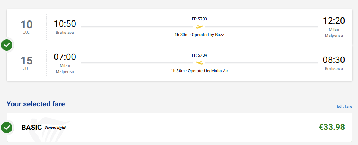Click the Travel light italic tagline
This screenshot has height=145, width=358.
[x=55, y=128]
